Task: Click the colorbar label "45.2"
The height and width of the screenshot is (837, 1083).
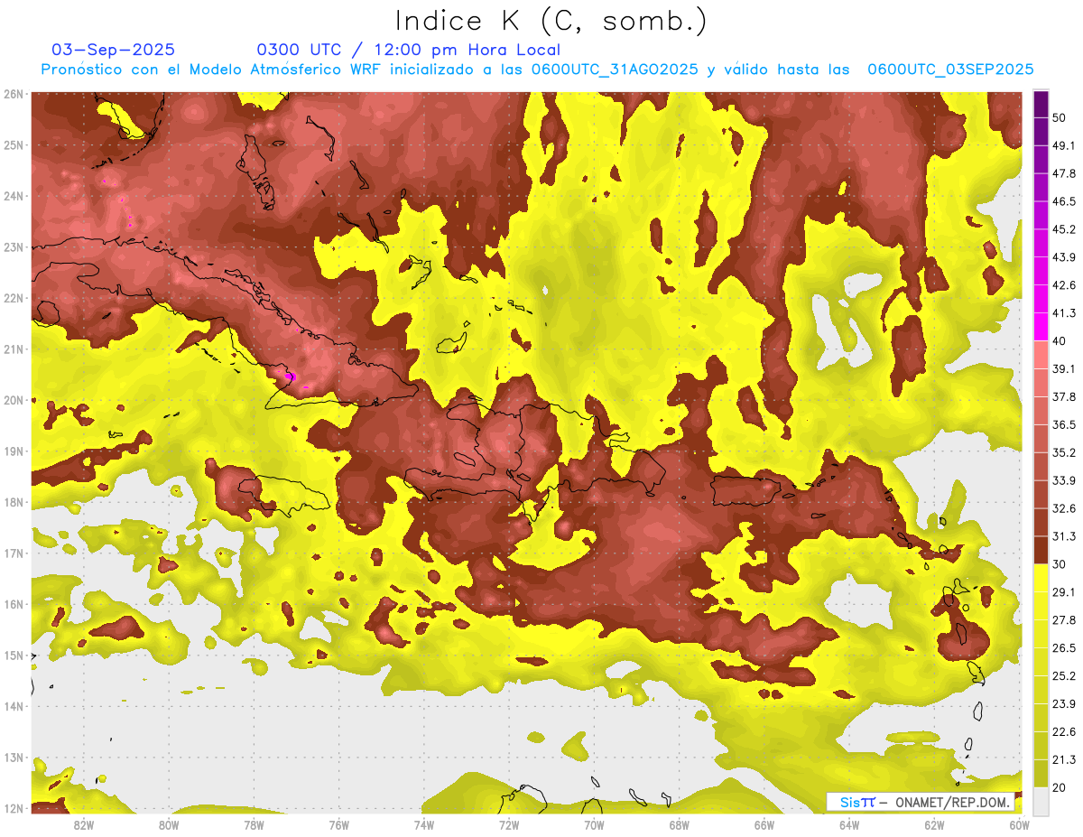Action: click(x=1064, y=229)
